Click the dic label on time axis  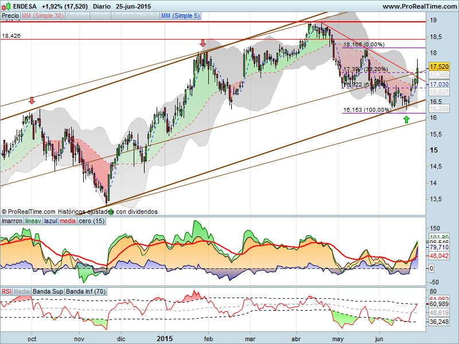121,339
